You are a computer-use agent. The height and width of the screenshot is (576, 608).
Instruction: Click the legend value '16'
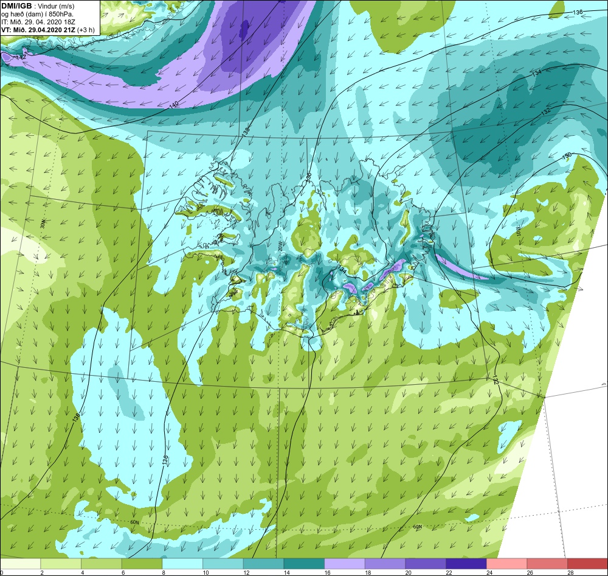point(327,572)
